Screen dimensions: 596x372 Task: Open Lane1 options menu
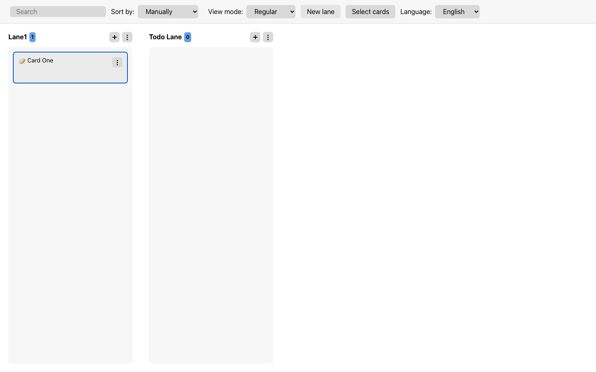tap(127, 37)
